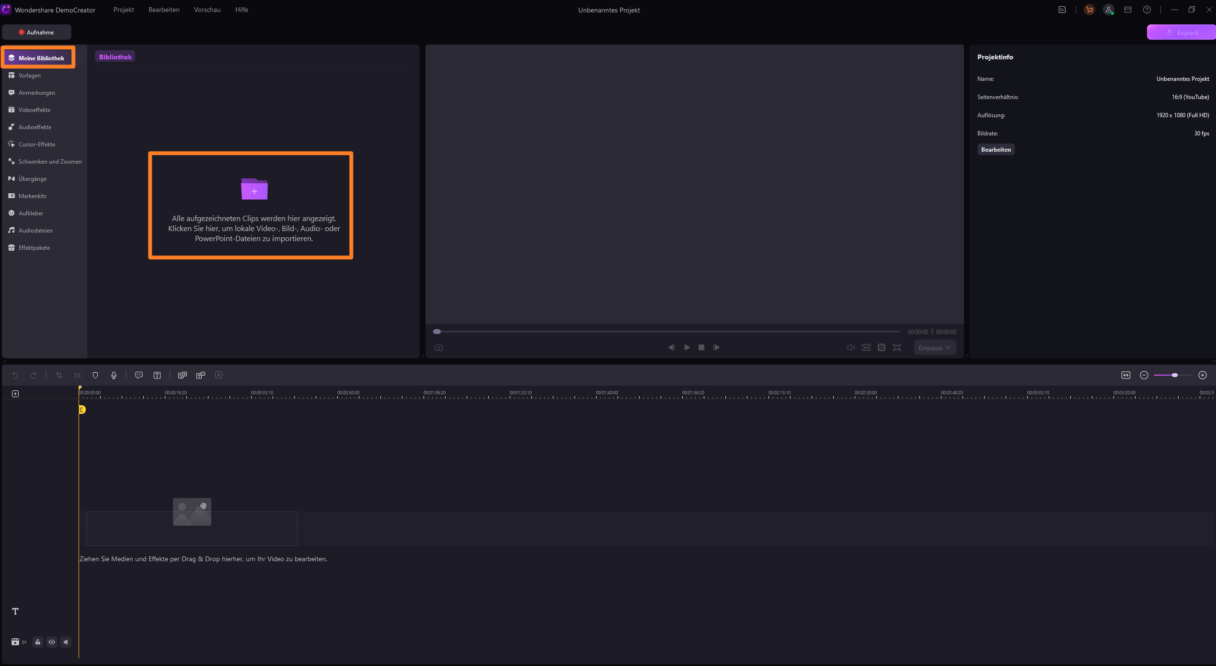Select the crop tool in timeline toolbar
This screenshot has height=666, width=1216.
(59, 375)
